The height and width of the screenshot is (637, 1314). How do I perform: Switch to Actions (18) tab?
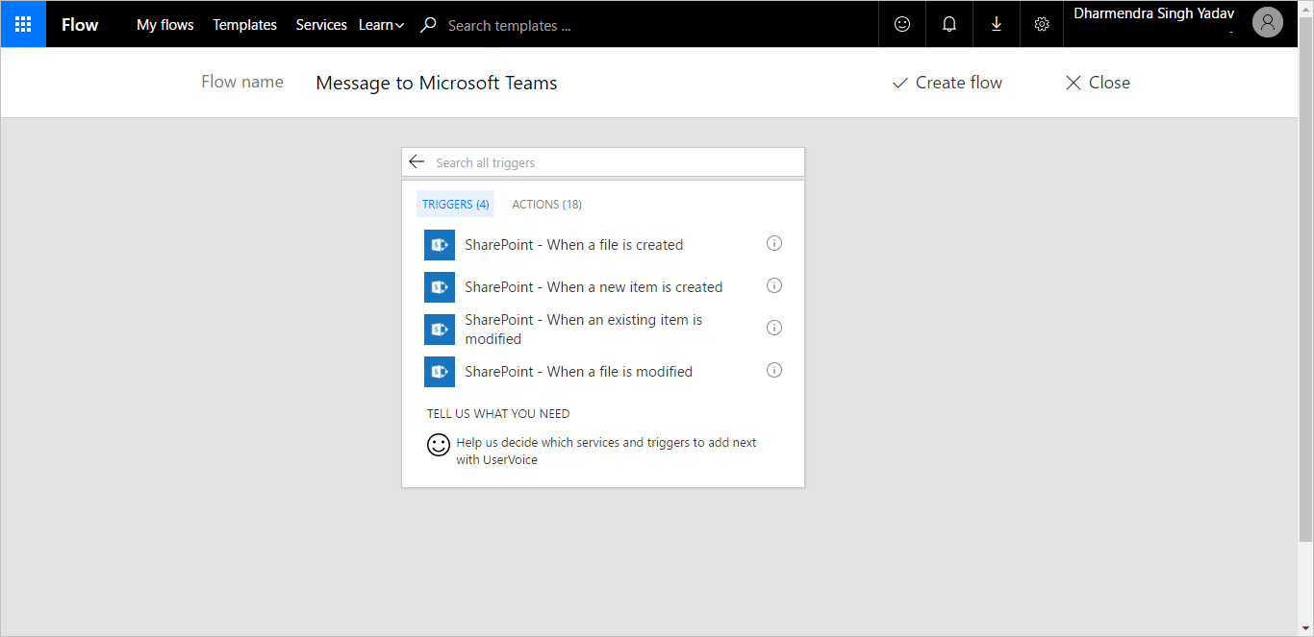point(546,204)
